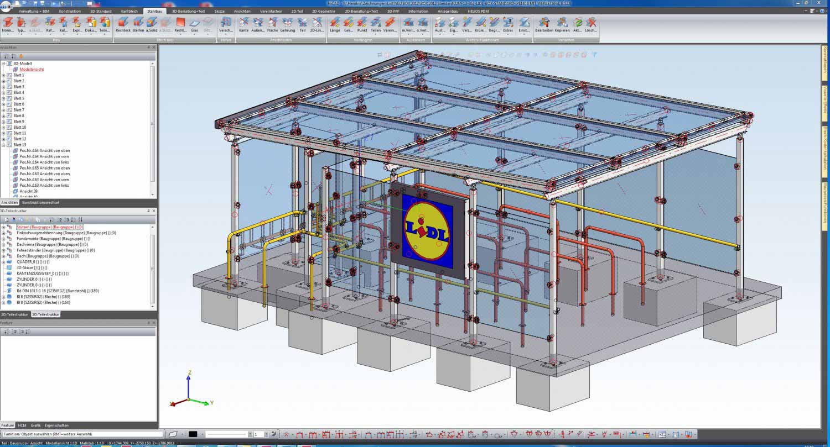Switch to the 3D-Standard ribbon tab
The height and width of the screenshot is (447, 830).
click(101, 11)
